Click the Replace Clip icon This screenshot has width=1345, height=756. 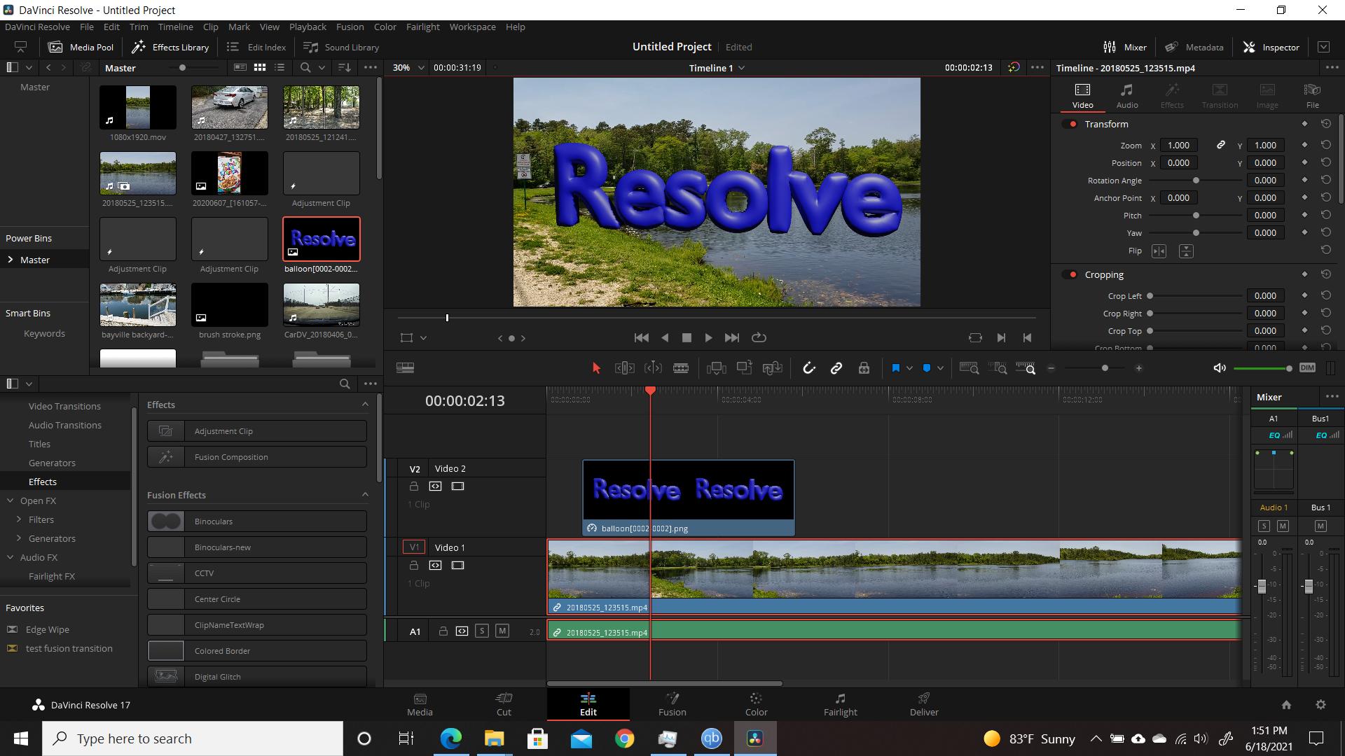tap(772, 368)
